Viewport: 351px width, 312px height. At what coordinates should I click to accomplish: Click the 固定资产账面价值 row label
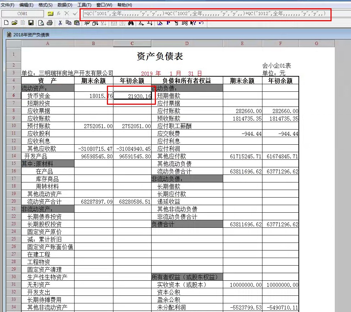[x=50, y=247]
